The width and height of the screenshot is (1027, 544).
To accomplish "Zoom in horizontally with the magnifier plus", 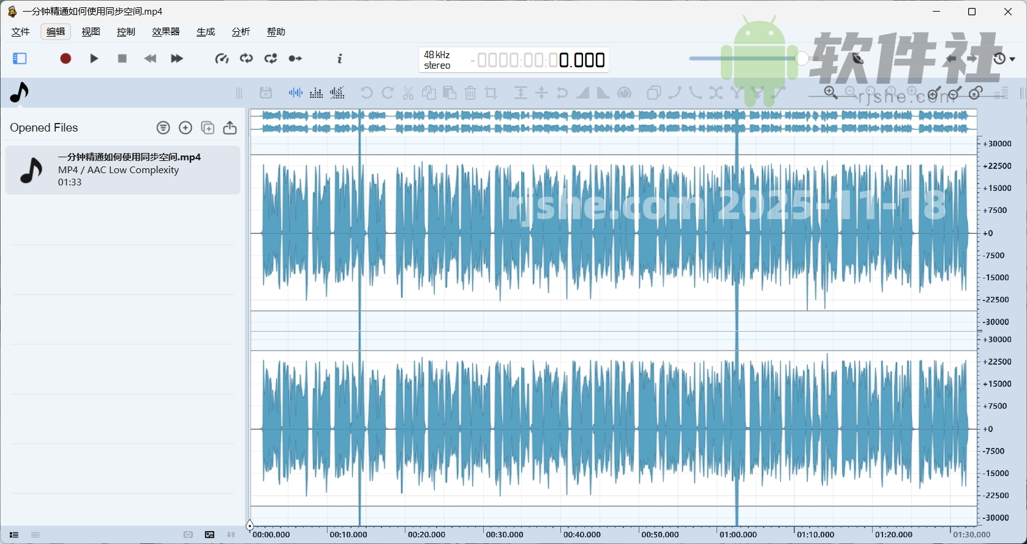I will (x=831, y=92).
